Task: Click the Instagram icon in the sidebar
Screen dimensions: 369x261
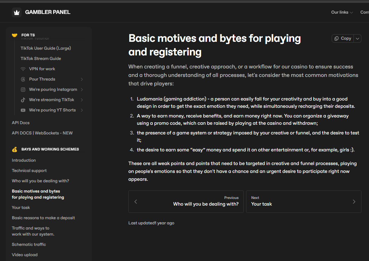Action: (23, 90)
